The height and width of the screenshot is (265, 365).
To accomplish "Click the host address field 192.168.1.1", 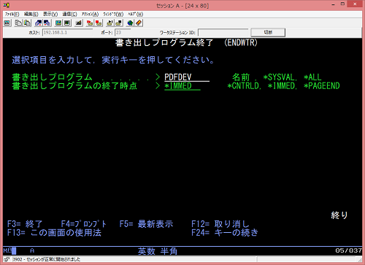I will coord(67,32).
